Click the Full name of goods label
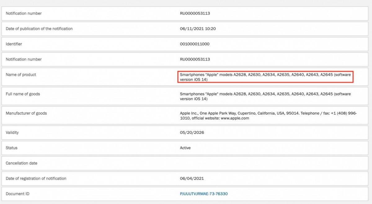Image resolution: width=372 pixels, height=204 pixels. coord(23,94)
